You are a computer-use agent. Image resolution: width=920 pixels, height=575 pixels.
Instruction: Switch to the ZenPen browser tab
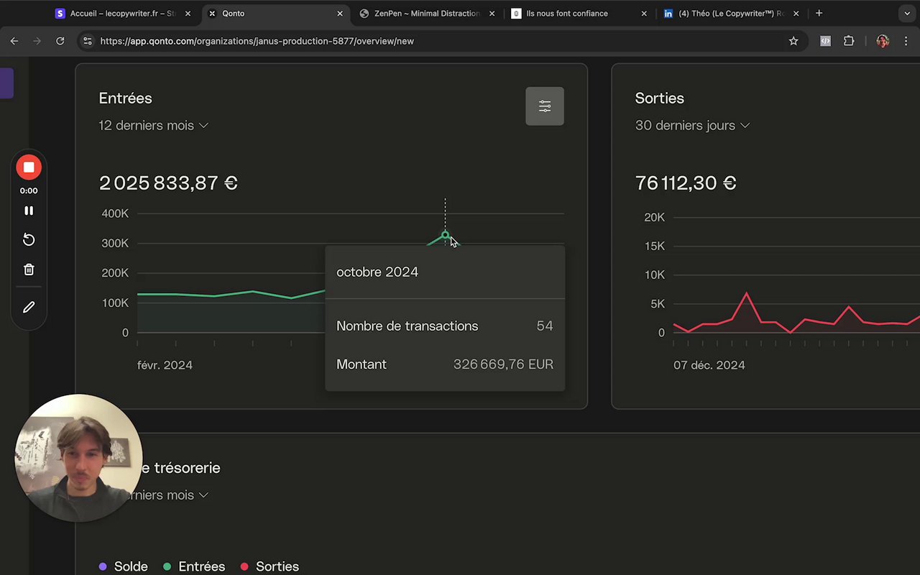(x=424, y=13)
